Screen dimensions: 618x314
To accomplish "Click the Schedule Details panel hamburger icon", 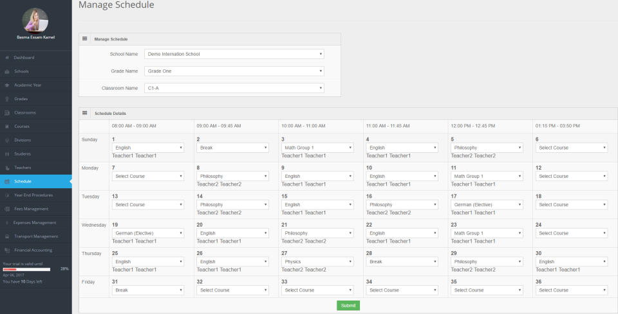I will pyautogui.click(x=85, y=113).
